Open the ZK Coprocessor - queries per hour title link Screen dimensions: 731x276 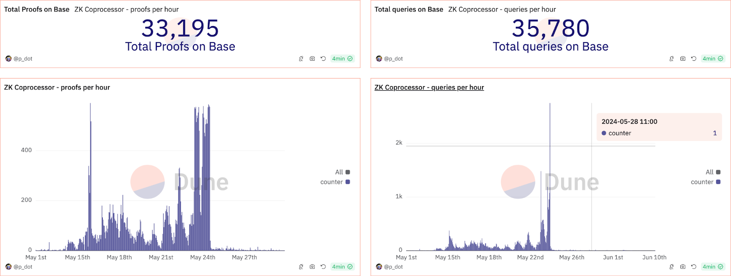coord(429,88)
